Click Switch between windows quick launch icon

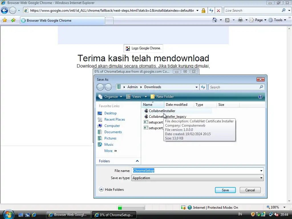point(27,215)
